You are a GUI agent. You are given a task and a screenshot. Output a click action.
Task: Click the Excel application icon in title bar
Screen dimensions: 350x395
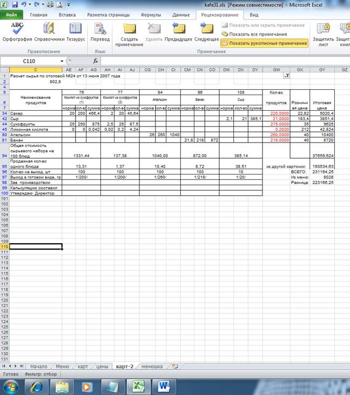click(x=4, y=4)
